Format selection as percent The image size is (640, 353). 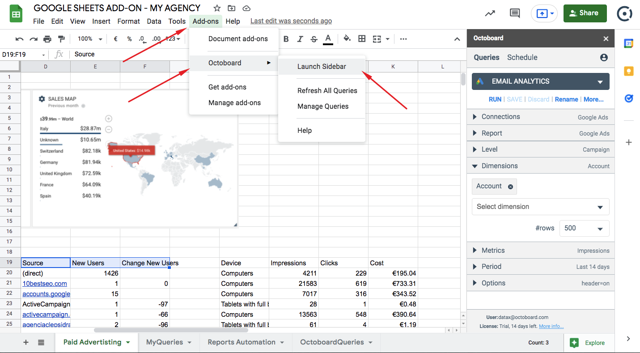[129, 39]
